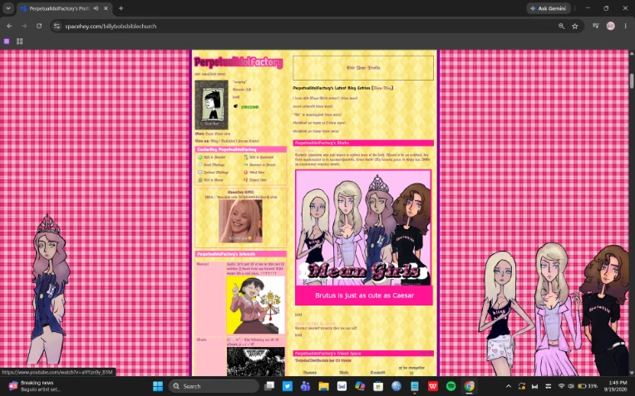Open Copilot from the taskbar

[360, 386]
